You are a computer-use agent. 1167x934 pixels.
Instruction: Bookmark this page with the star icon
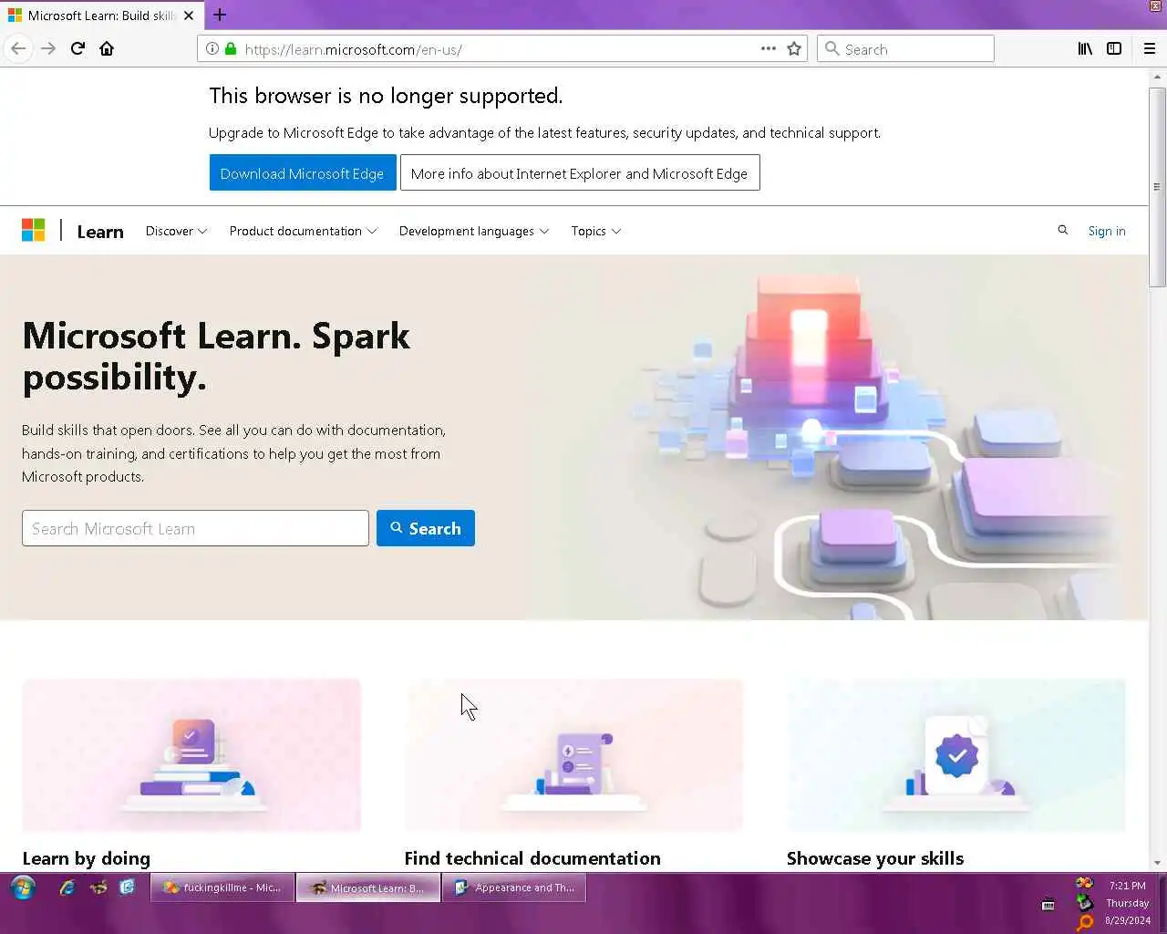(x=794, y=48)
